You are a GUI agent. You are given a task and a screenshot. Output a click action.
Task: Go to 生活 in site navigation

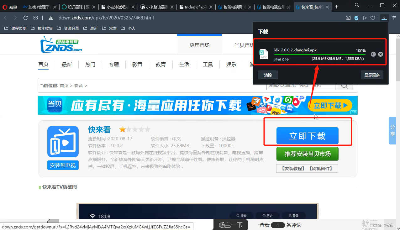(184, 64)
